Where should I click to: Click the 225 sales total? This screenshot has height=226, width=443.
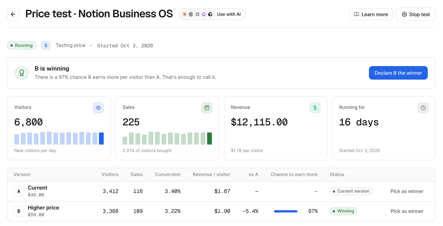pyautogui.click(x=131, y=122)
